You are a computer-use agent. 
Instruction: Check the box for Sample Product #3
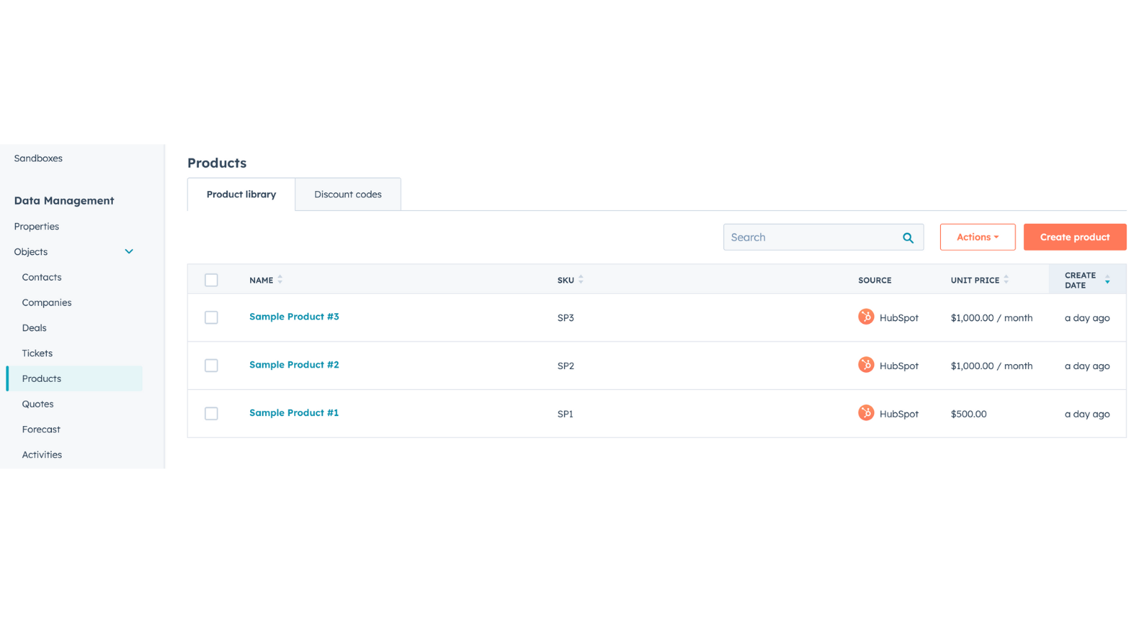[x=211, y=317]
